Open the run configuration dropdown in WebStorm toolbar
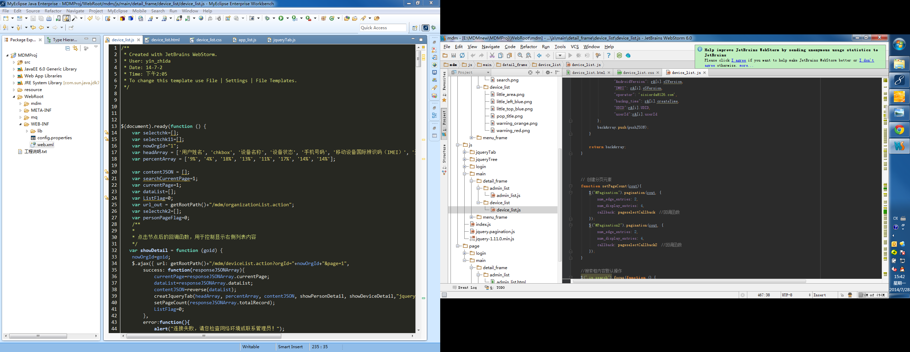This screenshot has height=352, width=910. [x=560, y=55]
